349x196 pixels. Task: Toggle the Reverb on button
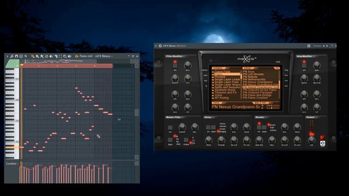[x=259, y=127]
